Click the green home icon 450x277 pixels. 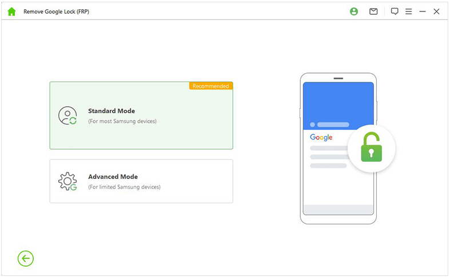(12, 11)
